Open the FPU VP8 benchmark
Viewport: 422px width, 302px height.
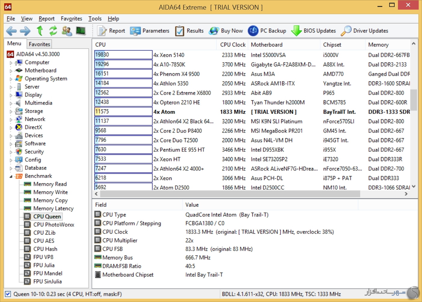[43, 257]
